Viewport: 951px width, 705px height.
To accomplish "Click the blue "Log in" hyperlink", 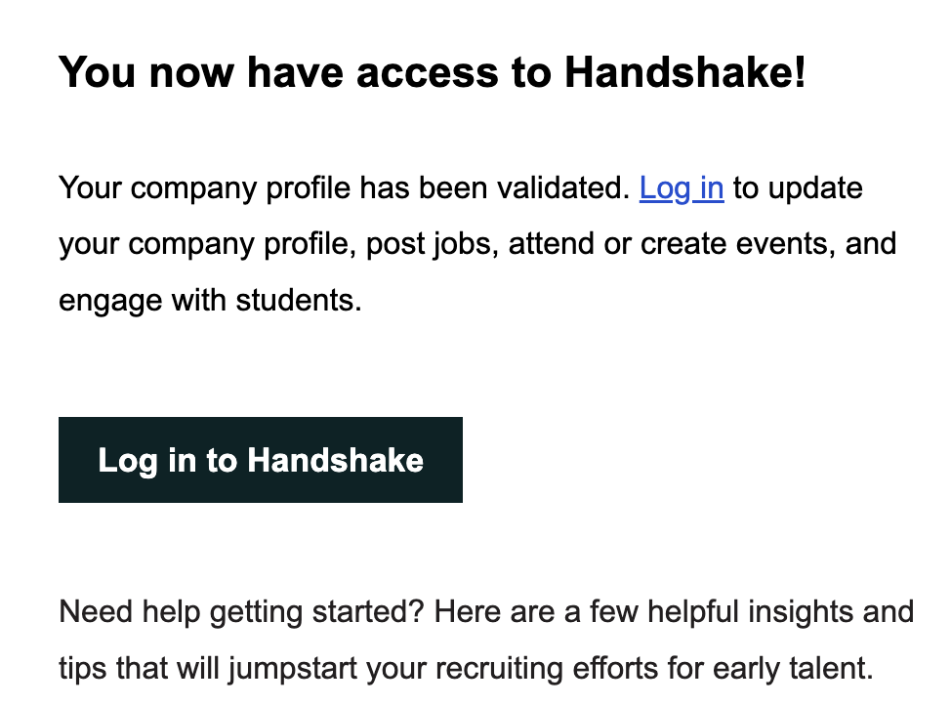I will pos(682,188).
